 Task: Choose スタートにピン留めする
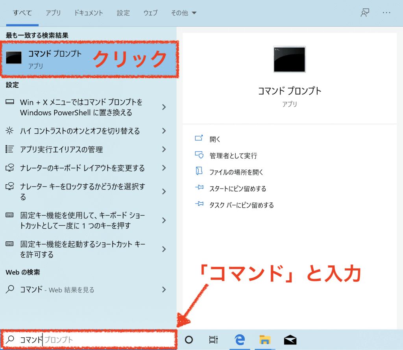click(238, 189)
